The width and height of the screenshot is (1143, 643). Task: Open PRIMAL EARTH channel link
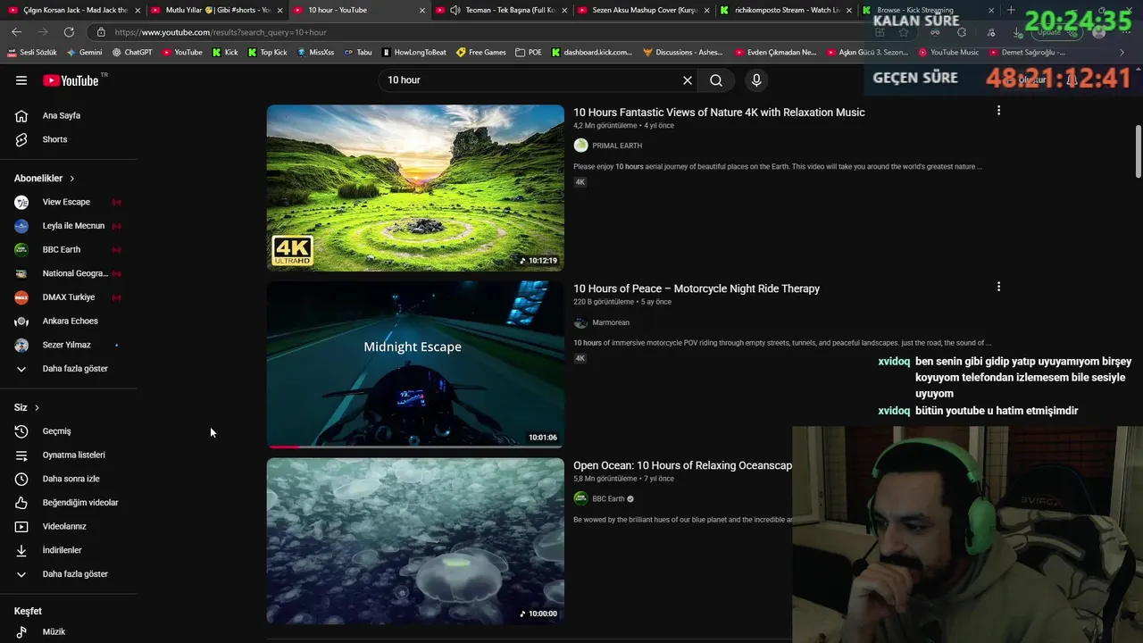(617, 146)
